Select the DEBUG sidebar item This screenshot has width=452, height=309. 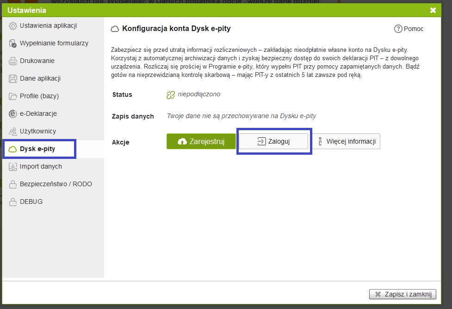(x=31, y=202)
